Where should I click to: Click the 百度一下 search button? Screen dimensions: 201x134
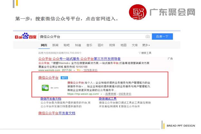(162, 37)
